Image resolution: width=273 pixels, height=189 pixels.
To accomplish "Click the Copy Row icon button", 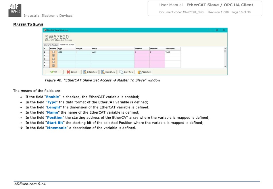I will (126, 72).
